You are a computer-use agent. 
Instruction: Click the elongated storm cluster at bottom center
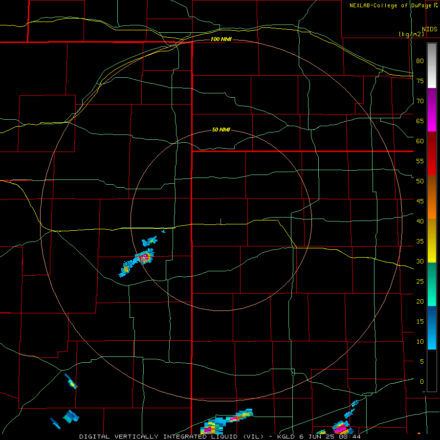coord(227,422)
